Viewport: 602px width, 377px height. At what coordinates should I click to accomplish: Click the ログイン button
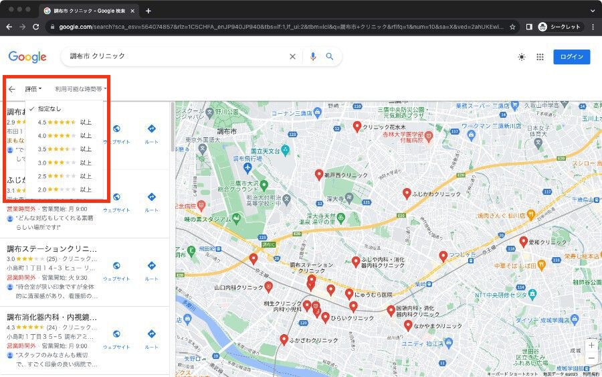tap(571, 57)
